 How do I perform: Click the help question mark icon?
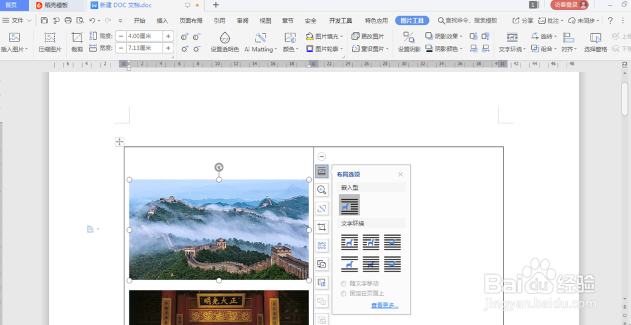coord(610,21)
